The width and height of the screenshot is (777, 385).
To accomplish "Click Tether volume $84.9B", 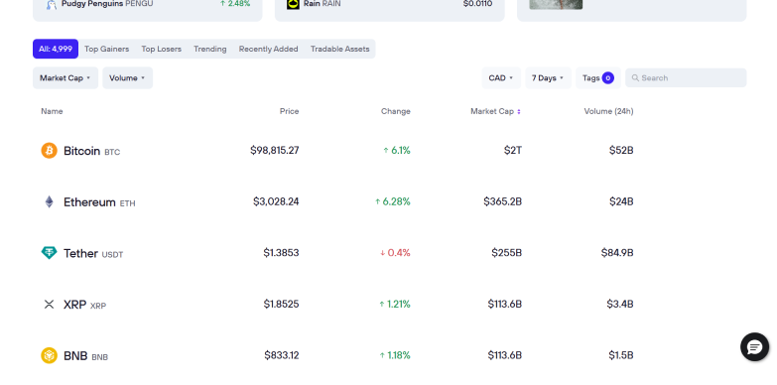I will click(x=617, y=253).
